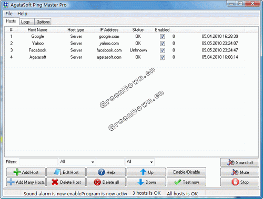Screen dimensions: 263x199
Task: Sort by the Host type column header
Action: click(76, 30)
